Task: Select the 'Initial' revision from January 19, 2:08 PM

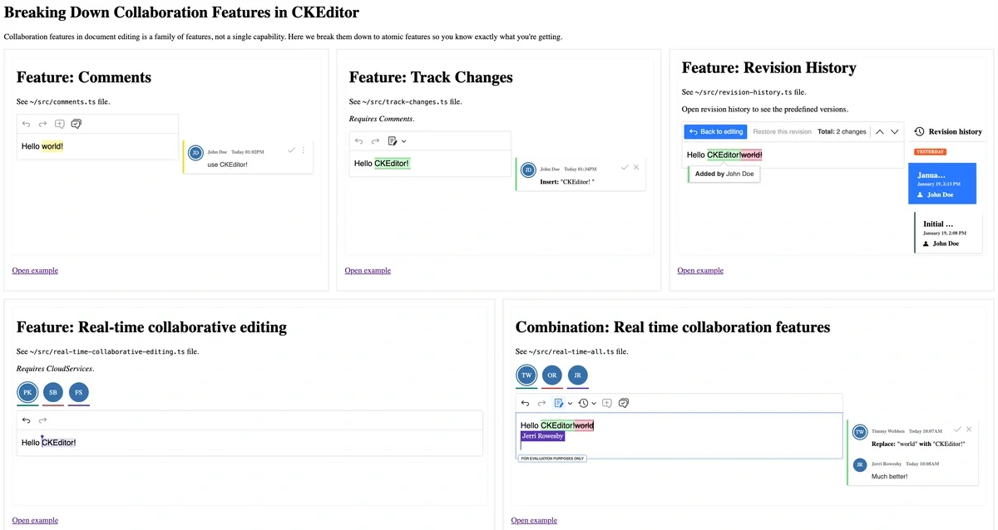Action: pyautogui.click(x=945, y=233)
